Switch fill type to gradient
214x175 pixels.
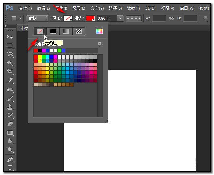[x=66, y=32]
